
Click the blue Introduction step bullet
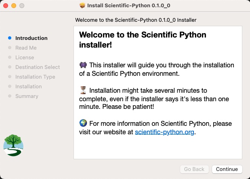click(x=10, y=38)
